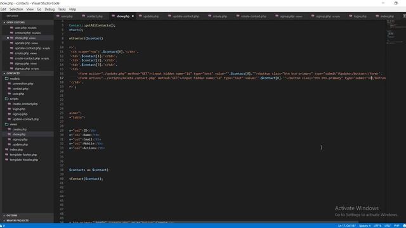Switch to the update-contact.php editor tab
Viewport: 406px width, 228px height.
coord(186,16)
